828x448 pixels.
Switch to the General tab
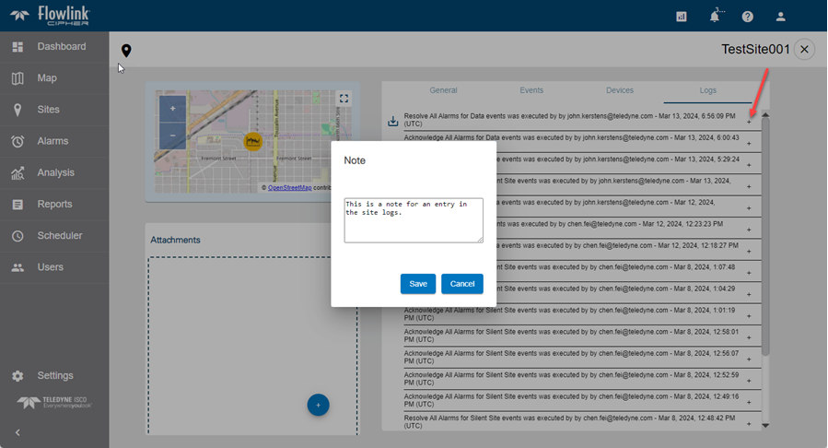[443, 90]
